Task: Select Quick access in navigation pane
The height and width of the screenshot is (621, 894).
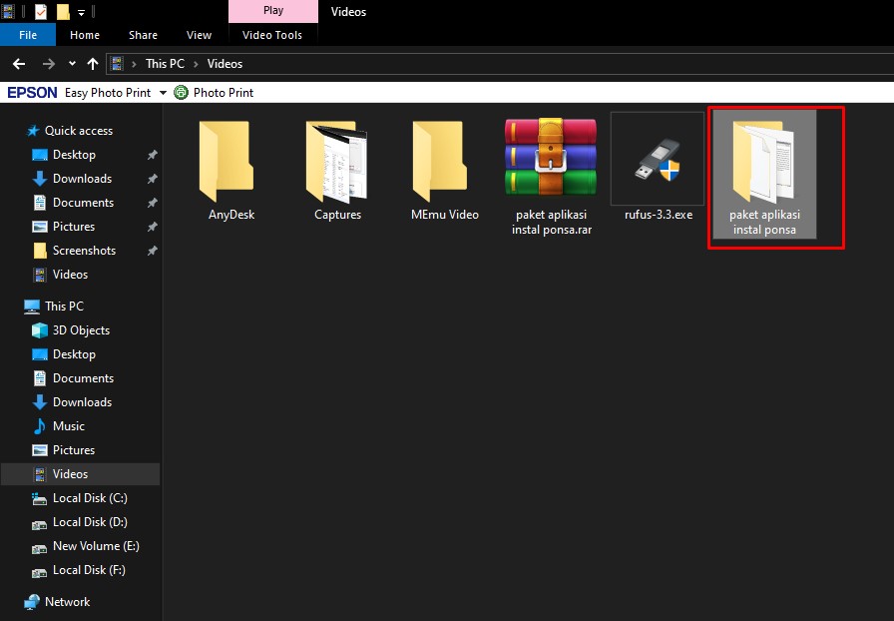Action: (x=79, y=131)
